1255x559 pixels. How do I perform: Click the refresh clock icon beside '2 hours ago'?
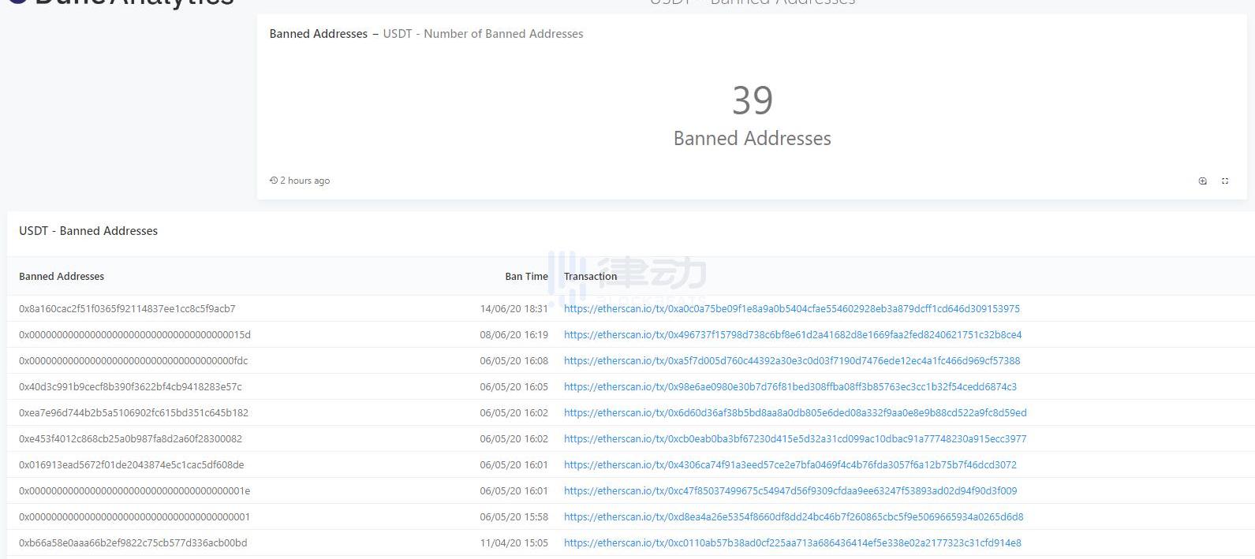(x=274, y=181)
